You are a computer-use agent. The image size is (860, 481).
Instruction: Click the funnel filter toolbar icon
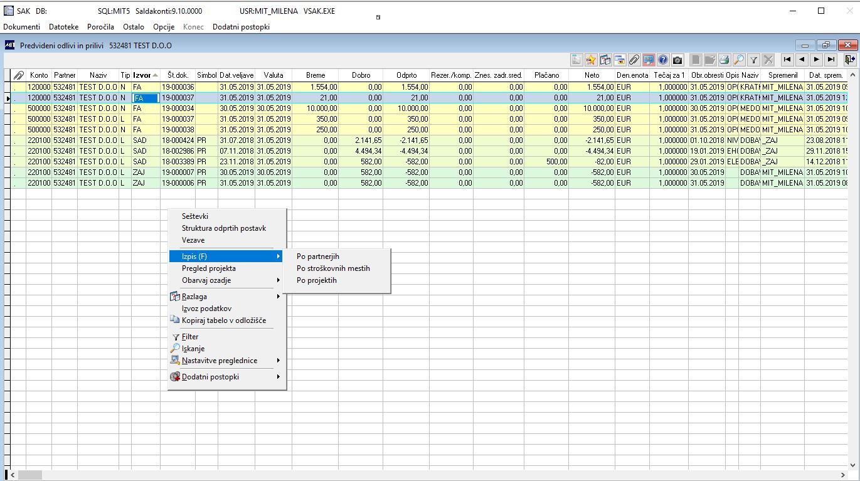click(x=753, y=60)
